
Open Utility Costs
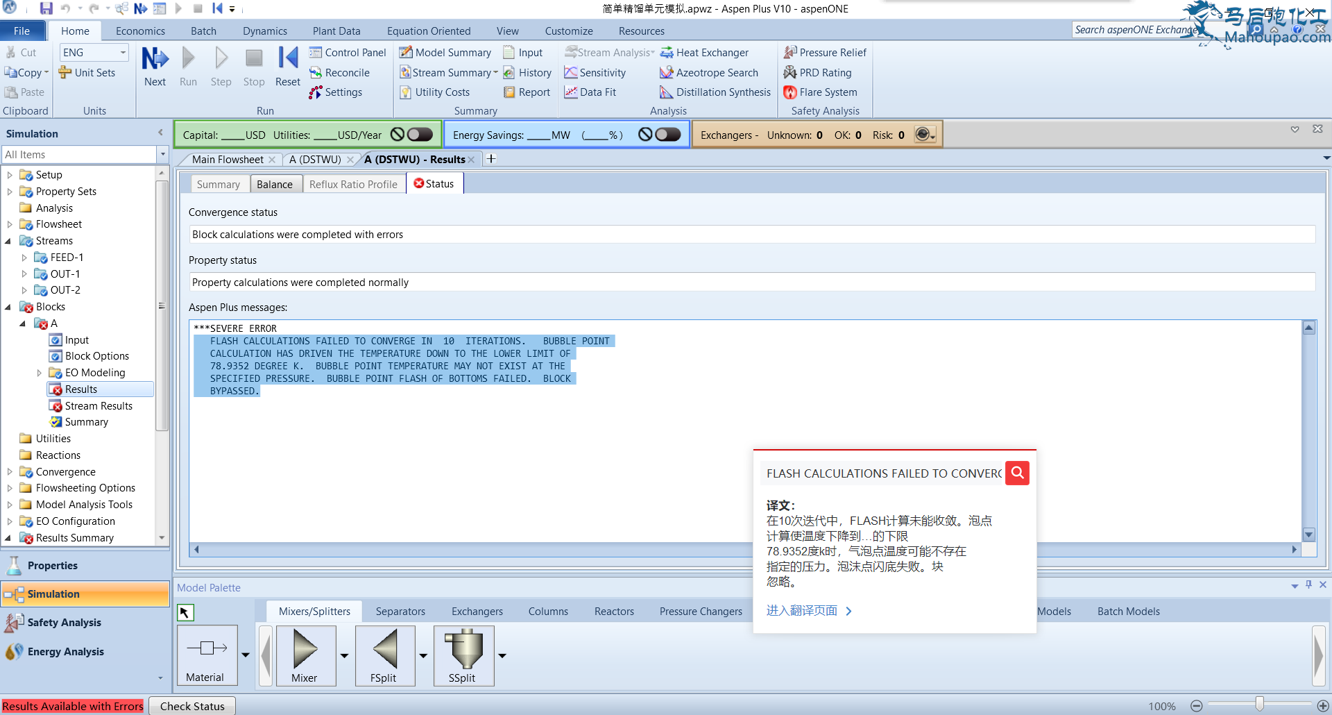tap(434, 92)
